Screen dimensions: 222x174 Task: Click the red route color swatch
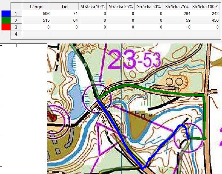[6, 27]
